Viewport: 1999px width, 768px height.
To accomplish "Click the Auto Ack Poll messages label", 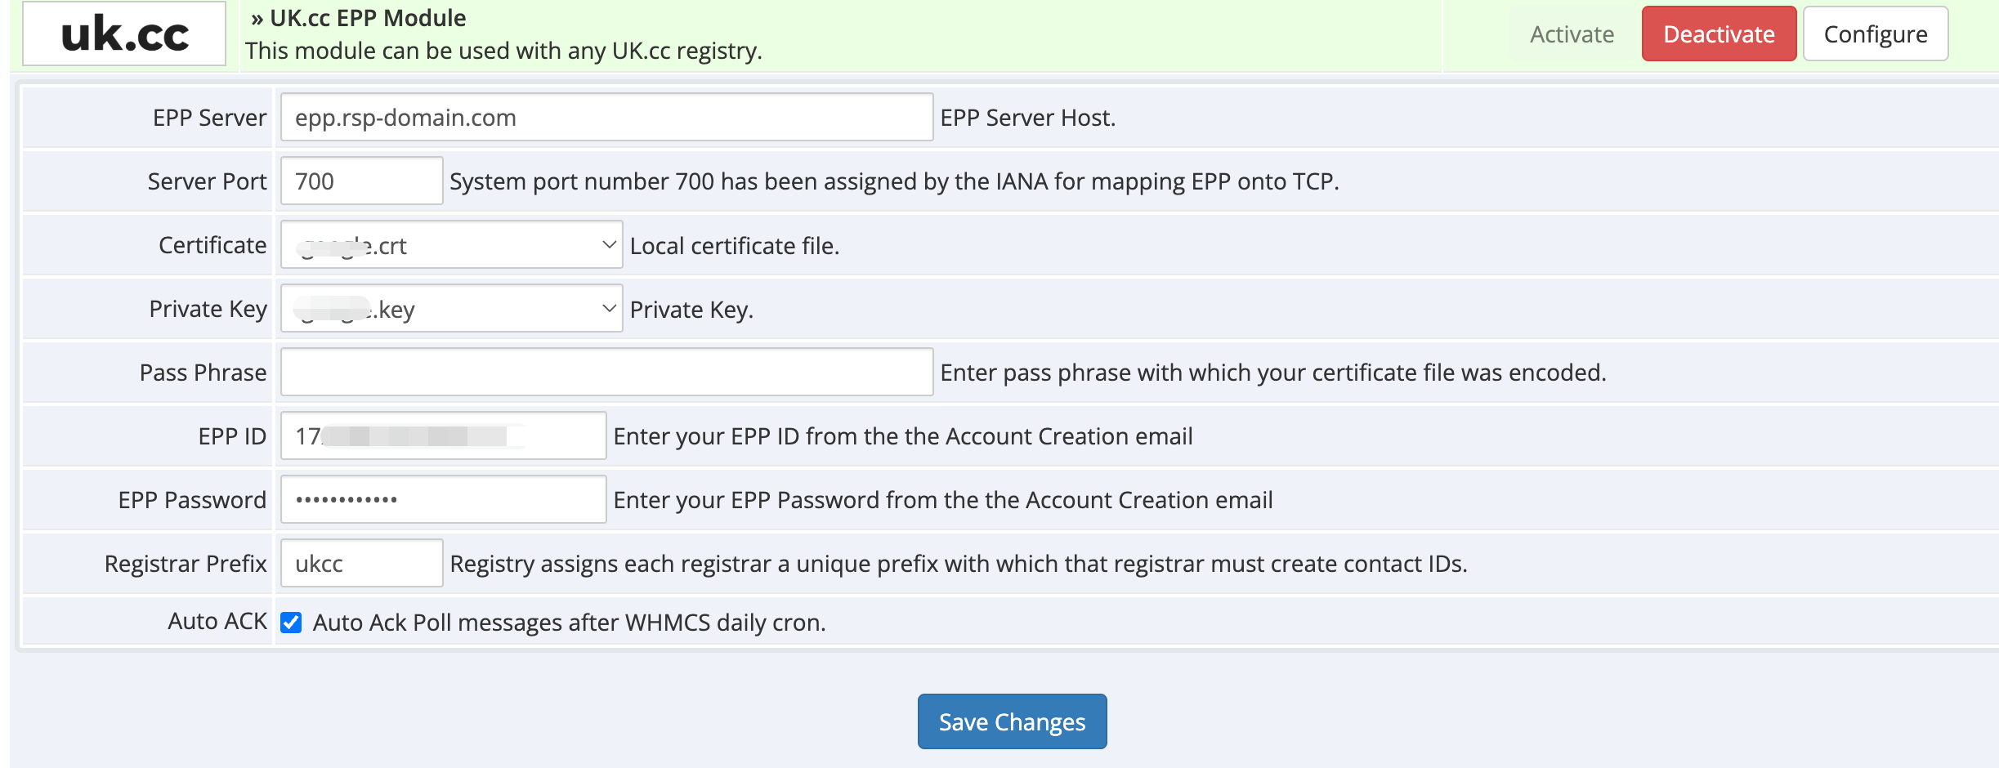I will click(569, 623).
